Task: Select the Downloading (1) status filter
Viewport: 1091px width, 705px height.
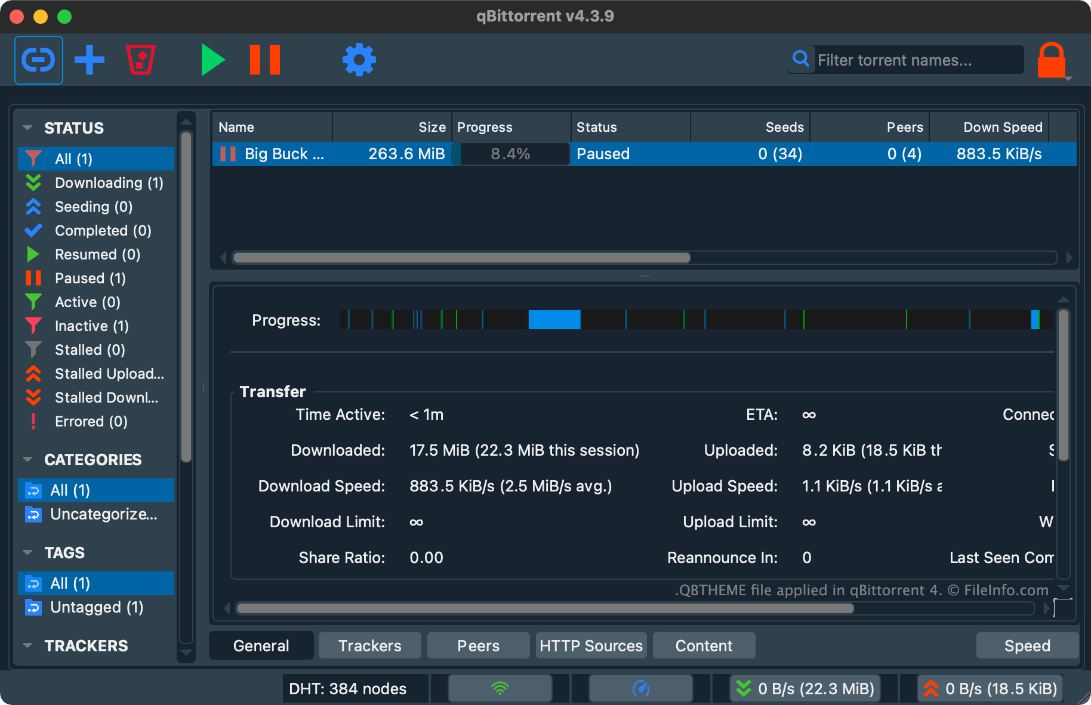Action: 96,183
